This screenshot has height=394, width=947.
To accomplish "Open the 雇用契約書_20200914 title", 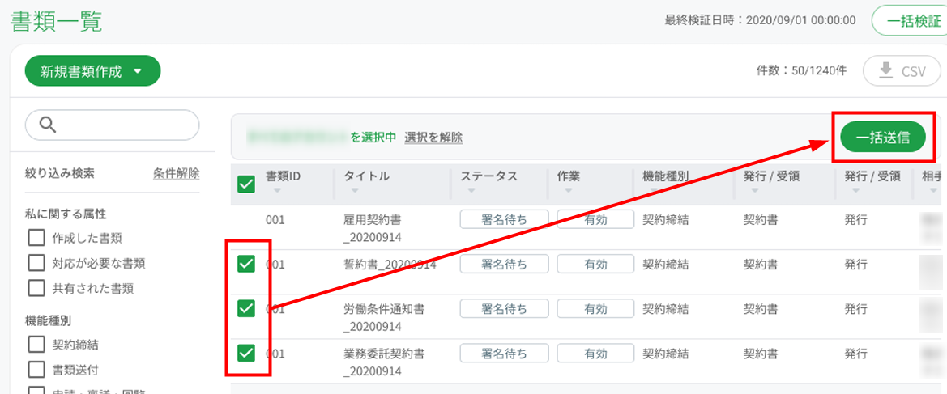I will [373, 228].
